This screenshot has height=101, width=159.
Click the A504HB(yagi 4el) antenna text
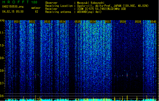[x=89, y=12]
